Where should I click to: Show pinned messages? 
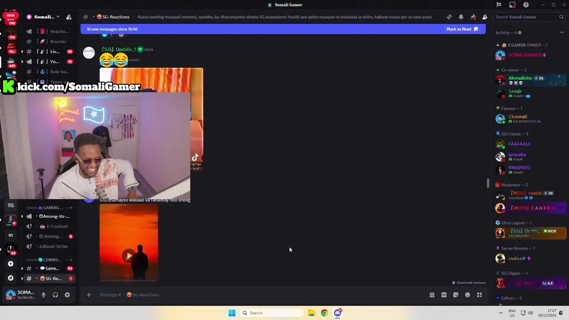[x=473, y=17]
